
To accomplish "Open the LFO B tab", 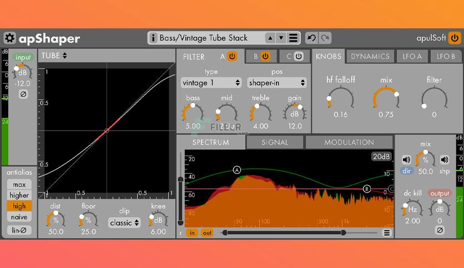I will pyautogui.click(x=446, y=56).
